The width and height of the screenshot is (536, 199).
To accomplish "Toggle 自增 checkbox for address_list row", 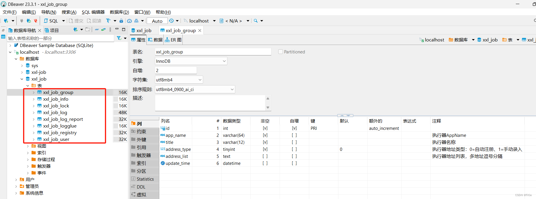I will pyautogui.click(x=294, y=156).
